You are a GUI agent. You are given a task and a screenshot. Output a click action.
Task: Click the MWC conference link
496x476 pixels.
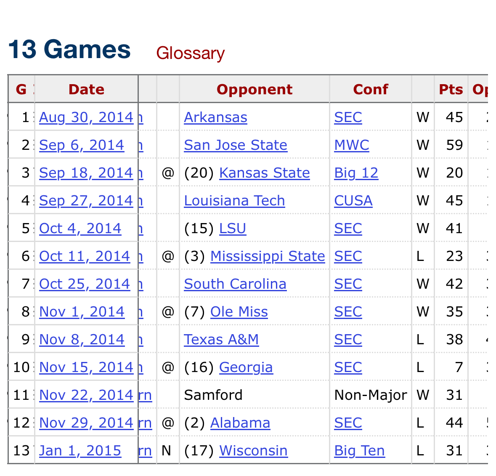tap(352, 145)
